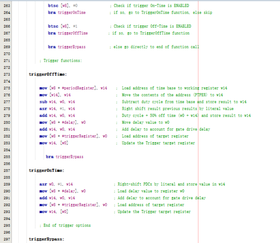Click the 'asr w0, #1, w14' instruction

[x=56, y=184]
